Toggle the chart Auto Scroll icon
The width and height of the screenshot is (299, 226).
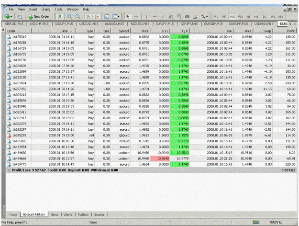89,17
